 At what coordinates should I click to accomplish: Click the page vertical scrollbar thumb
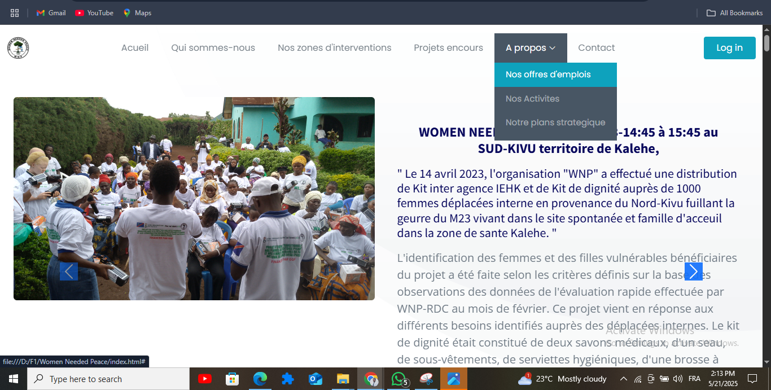tap(766, 43)
